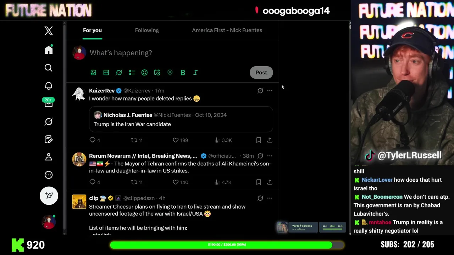The height and width of the screenshot is (255, 454).
Task: Add a poll in composer
Action: [132, 73]
